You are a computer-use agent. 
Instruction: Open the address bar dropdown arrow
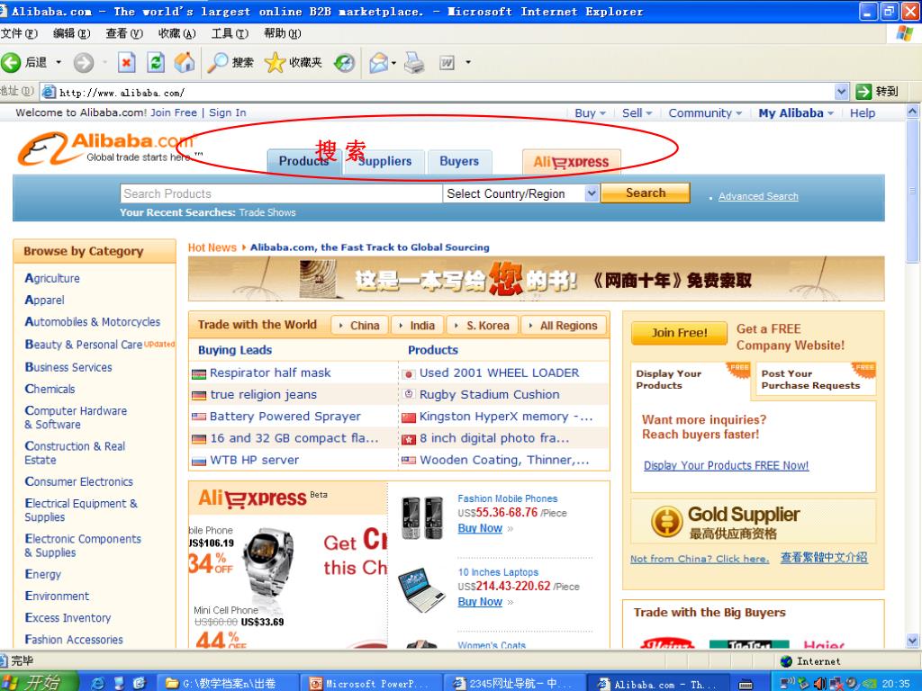pyautogui.click(x=842, y=92)
